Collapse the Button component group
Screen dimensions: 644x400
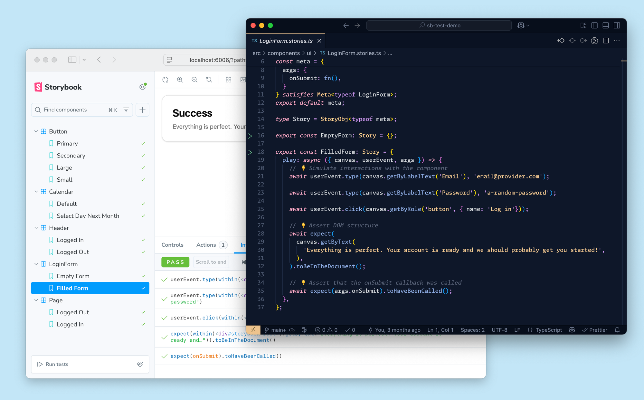(36, 131)
